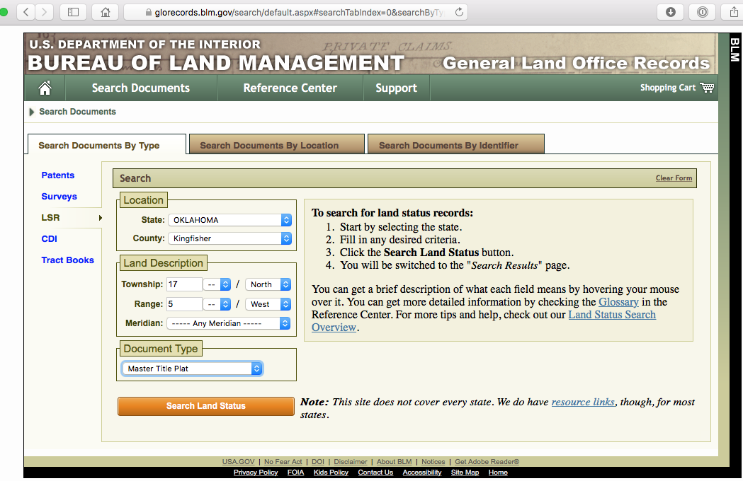Viewport: 743px width, 481px height.
Task: Open Home footer link
Action: click(498, 473)
